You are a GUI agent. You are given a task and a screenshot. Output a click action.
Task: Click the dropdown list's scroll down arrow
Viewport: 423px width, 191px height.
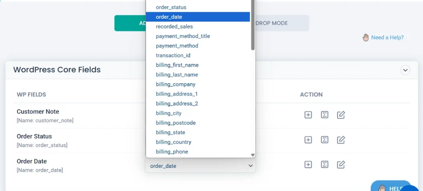(253, 155)
